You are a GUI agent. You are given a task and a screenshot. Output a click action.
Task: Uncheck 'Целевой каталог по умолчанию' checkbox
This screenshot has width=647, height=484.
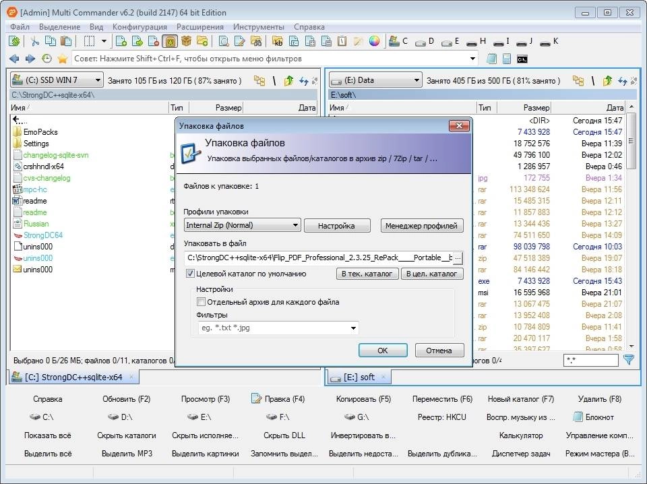point(190,274)
